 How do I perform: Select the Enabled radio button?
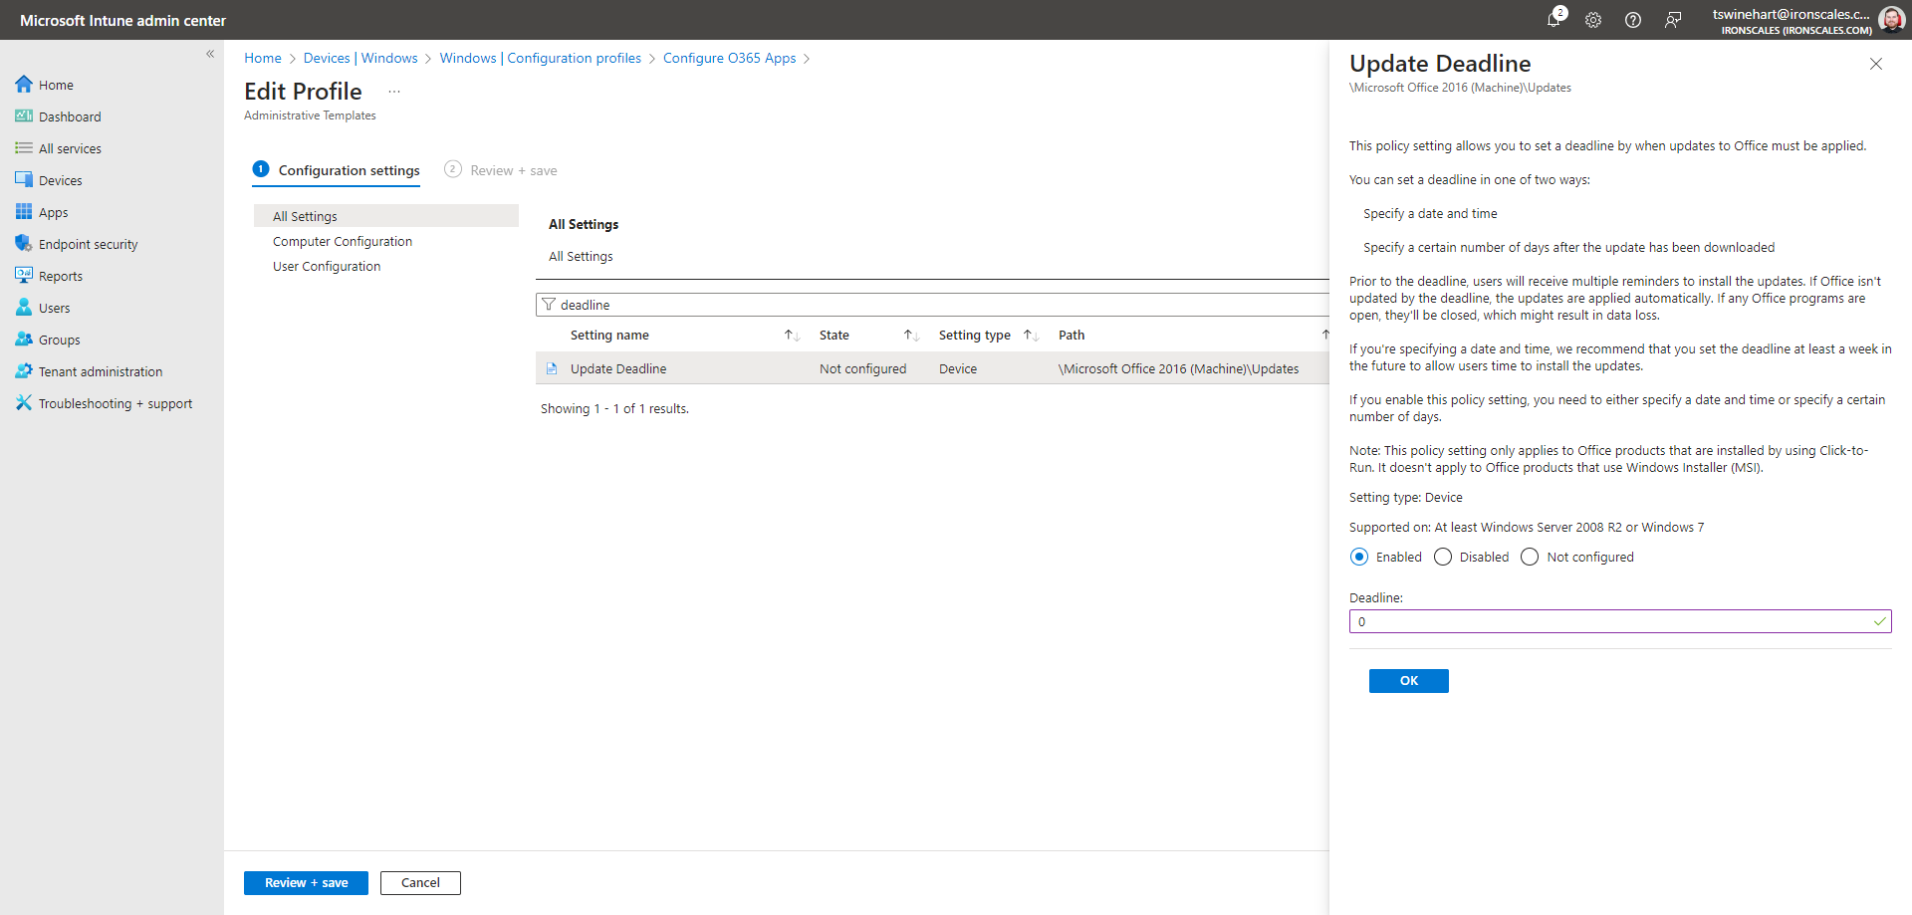(1359, 557)
